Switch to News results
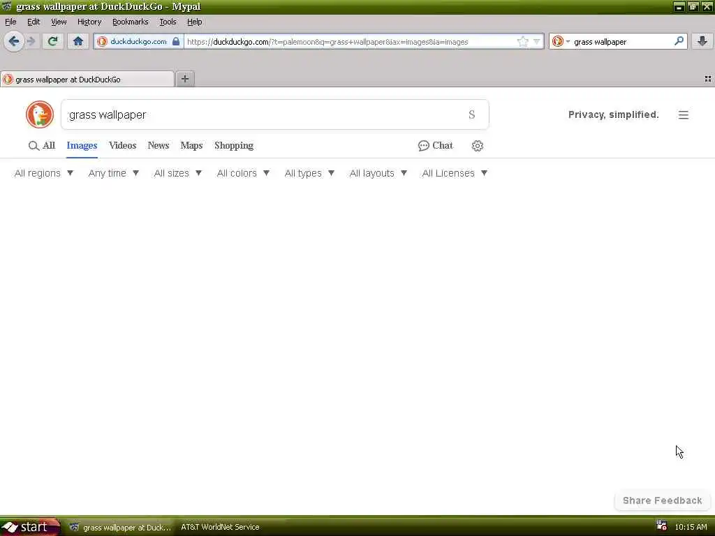This screenshot has height=536, width=715. click(x=159, y=145)
